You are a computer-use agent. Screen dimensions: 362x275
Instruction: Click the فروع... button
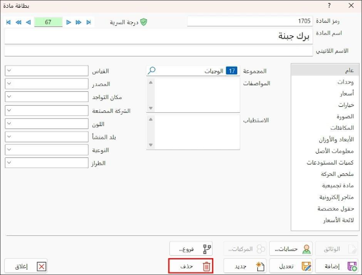click(191, 249)
